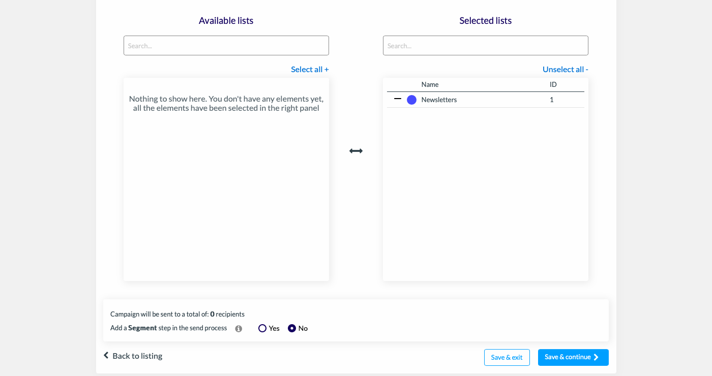The width and height of the screenshot is (712, 376).
Task: Click the blue circle next to Newsletters
Action: tap(411, 100)
